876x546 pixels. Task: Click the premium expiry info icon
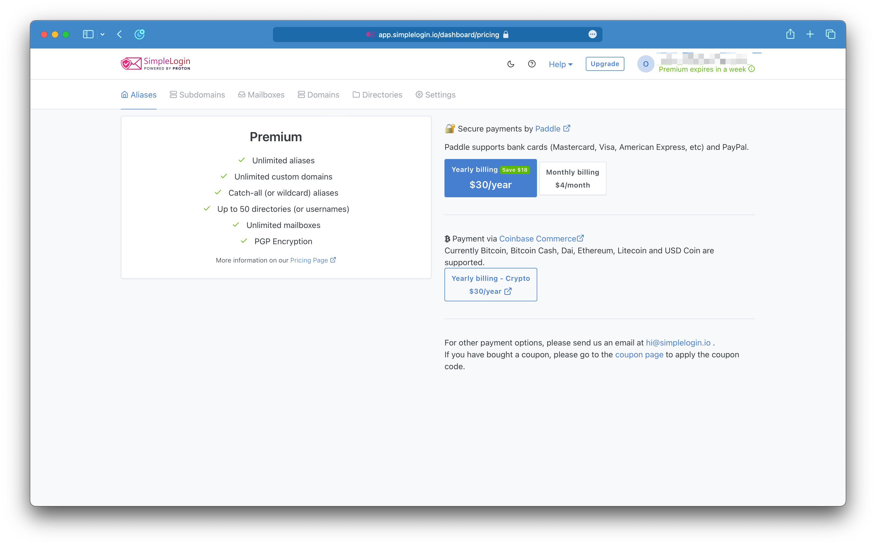(752, 69)
